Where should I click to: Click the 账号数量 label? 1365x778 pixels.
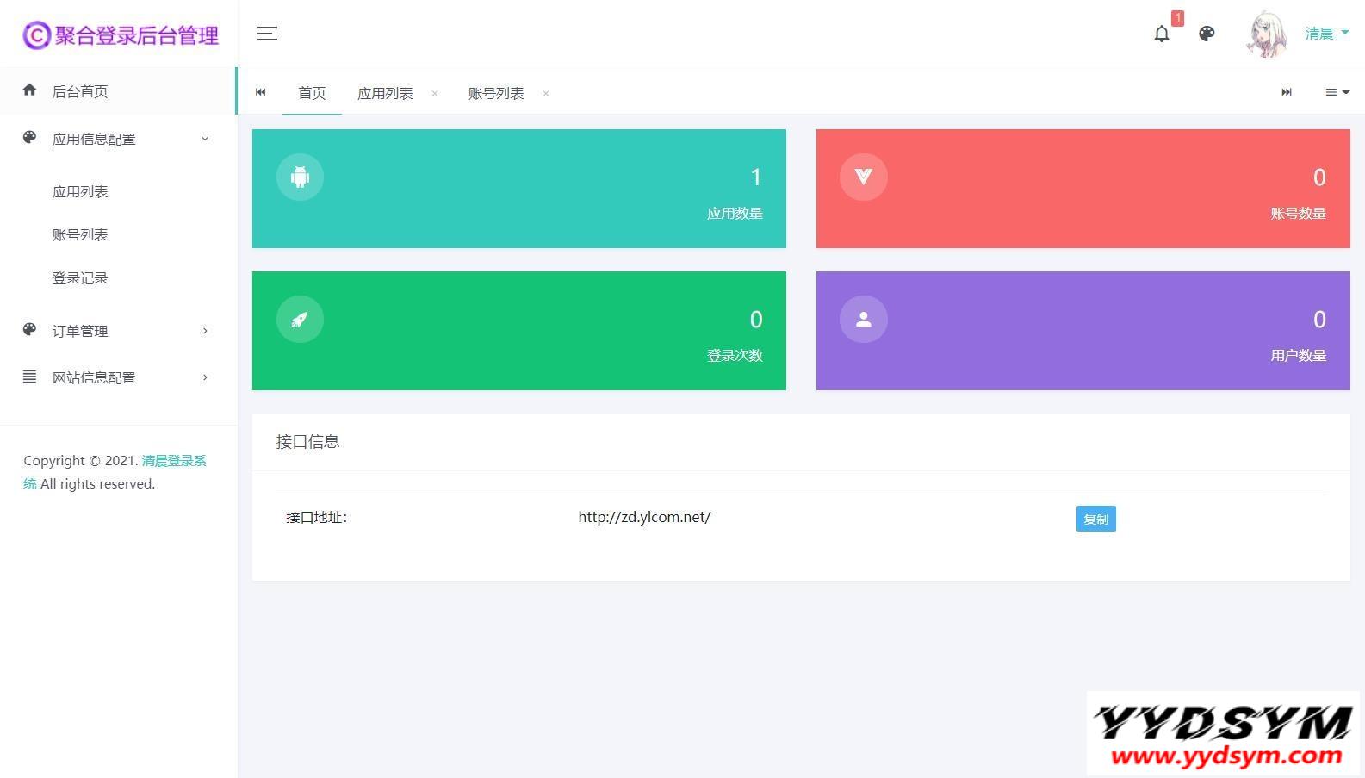click(x=1298, y=213)
